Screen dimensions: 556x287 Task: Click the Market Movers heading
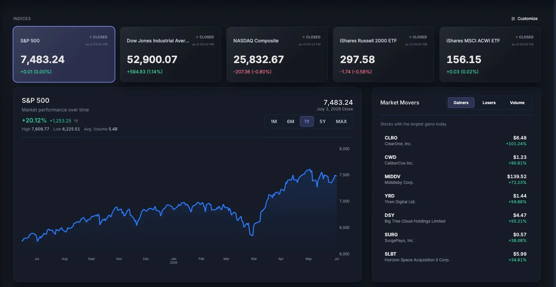[400, 103]
